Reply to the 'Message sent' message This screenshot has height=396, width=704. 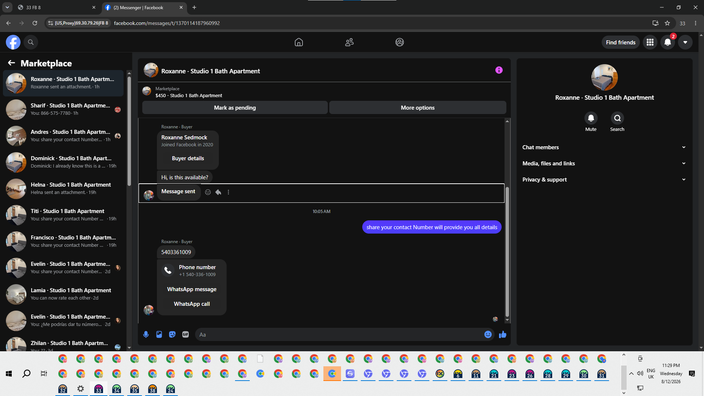click(x=218, y=192)
